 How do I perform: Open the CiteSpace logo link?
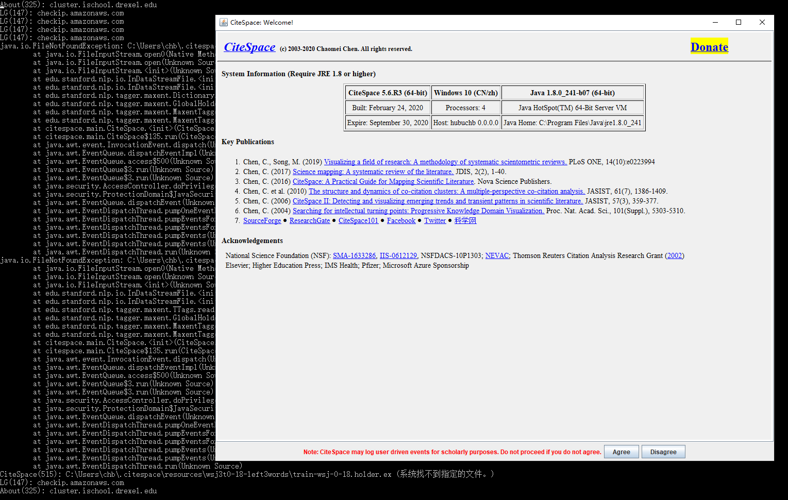249,47
